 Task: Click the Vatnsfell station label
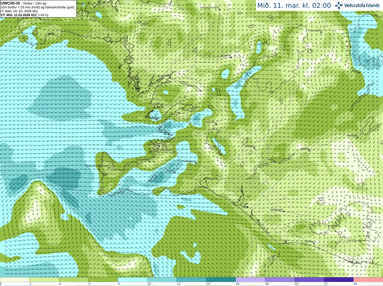pos(352,136)
